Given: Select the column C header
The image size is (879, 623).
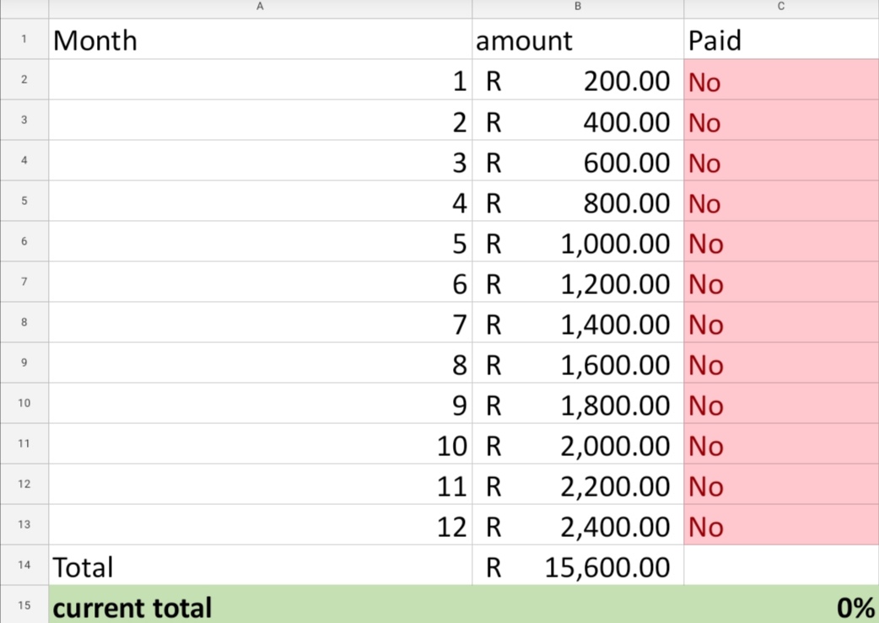Looking at the screenshot, I should 781,8.
